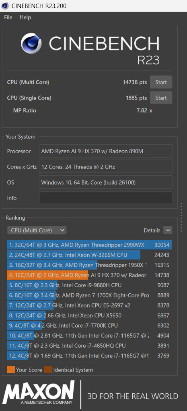Open the CPU (Multi Core) ranking dropdown
Viewport: 187px width, 411px height.
[x=37, y=230]
